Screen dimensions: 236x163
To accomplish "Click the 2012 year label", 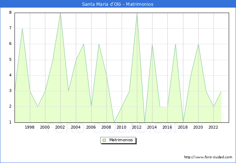I will pyautogui.click(x=137, y=127).
